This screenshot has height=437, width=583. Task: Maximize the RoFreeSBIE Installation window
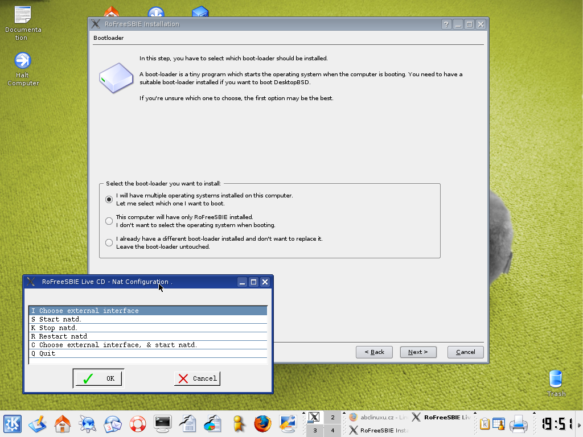point(470,24)
